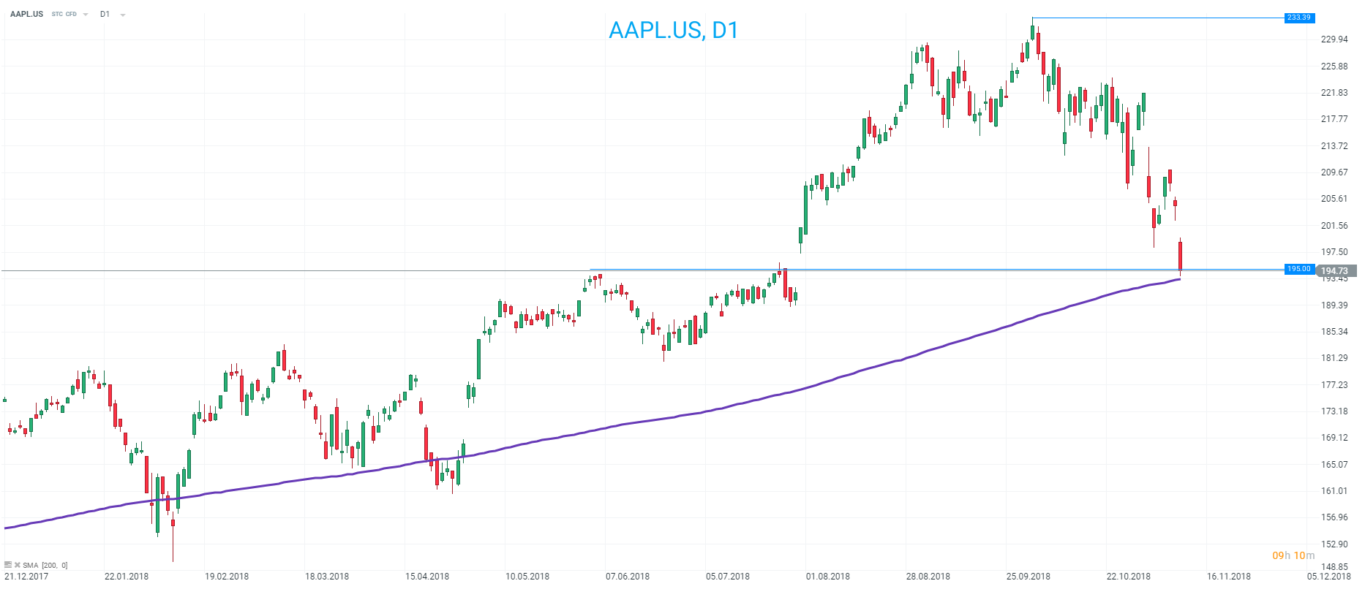1365x589 pixels.
Task: Select the 233.39 price line label
Action: 1298,18
